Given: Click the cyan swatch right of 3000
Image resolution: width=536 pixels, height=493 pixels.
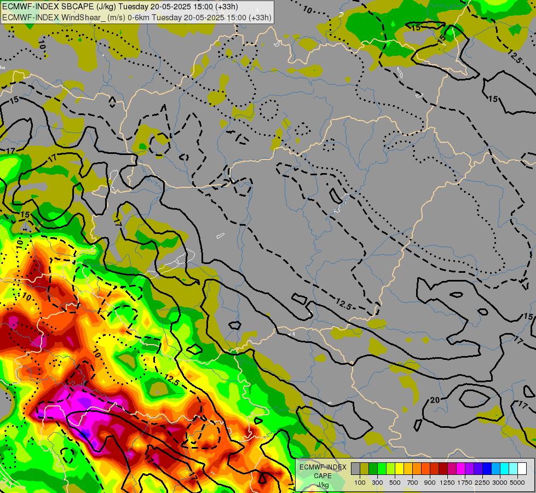Looking at the screenshot, I should point(505,468).
